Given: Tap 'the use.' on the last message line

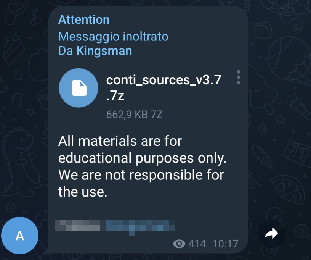Looking at the screenshot, I should [83, 192].
